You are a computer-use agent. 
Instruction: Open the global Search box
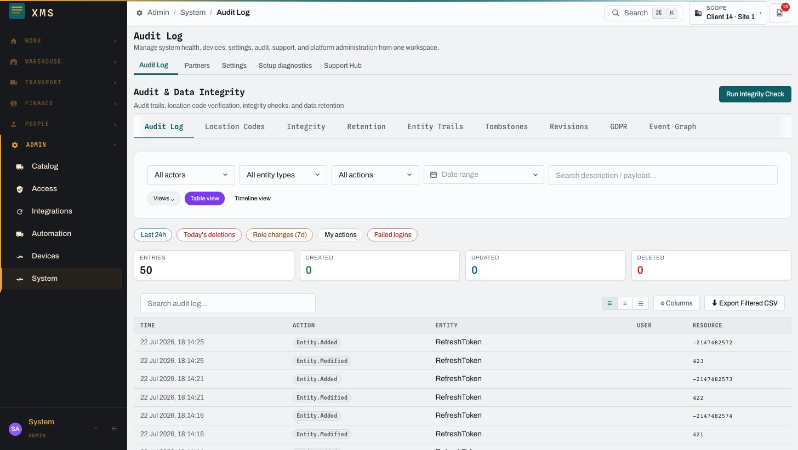[645, 13]
